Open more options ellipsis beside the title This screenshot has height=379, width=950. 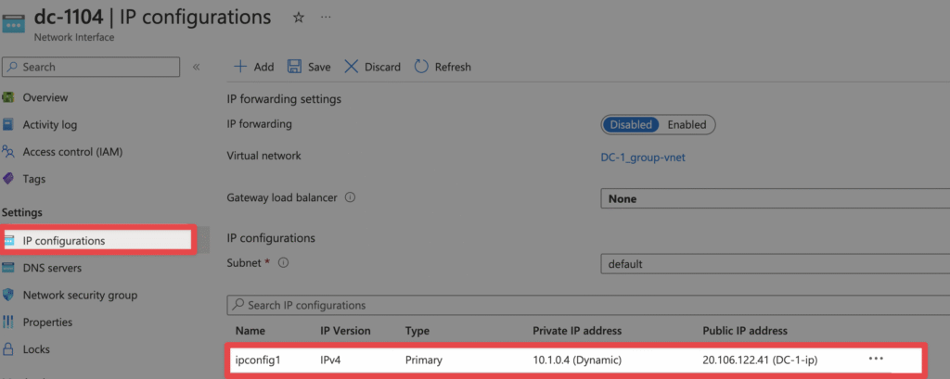(325, 18)
